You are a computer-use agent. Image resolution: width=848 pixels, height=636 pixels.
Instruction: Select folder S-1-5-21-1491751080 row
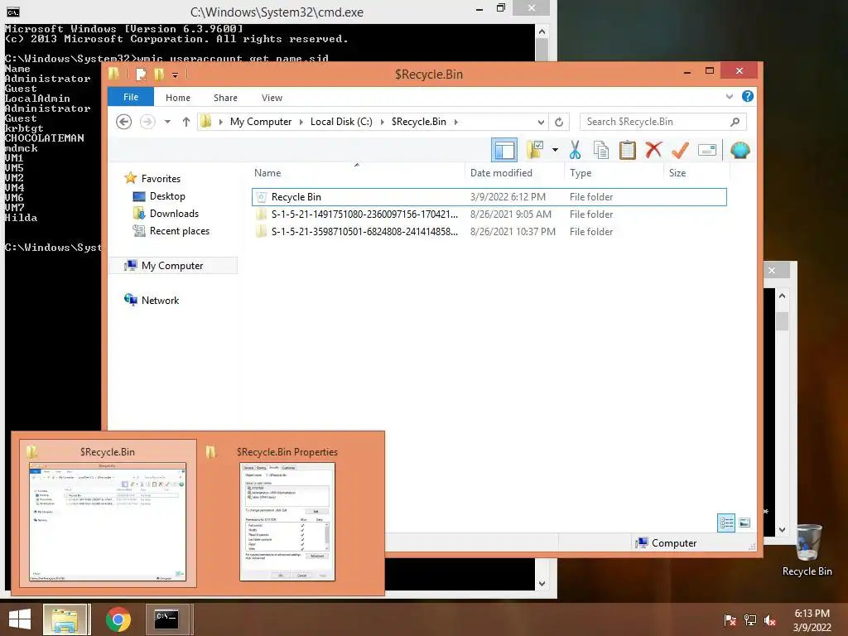pos(489,214)
